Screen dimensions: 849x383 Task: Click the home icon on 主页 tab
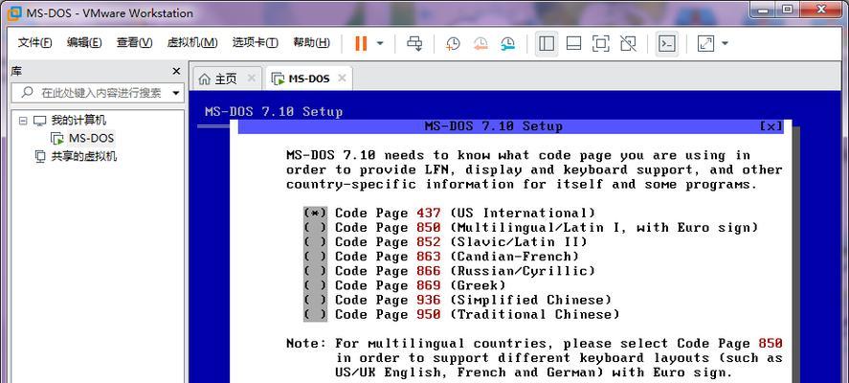[x=204, y=79]
